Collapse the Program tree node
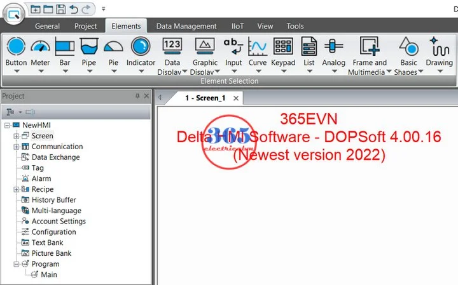The width and height of the screenshot is (458, 285). 17,264
